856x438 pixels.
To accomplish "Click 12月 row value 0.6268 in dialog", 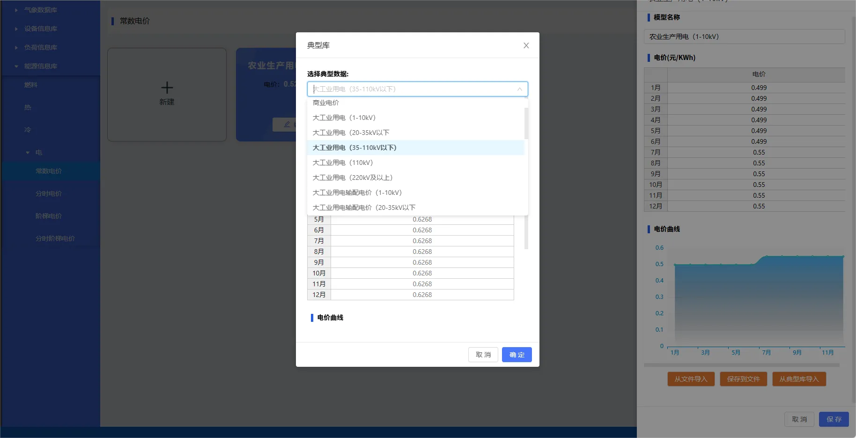I will (x=422, y=295).
